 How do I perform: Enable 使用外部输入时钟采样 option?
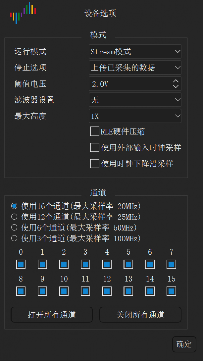pos(95,148)
